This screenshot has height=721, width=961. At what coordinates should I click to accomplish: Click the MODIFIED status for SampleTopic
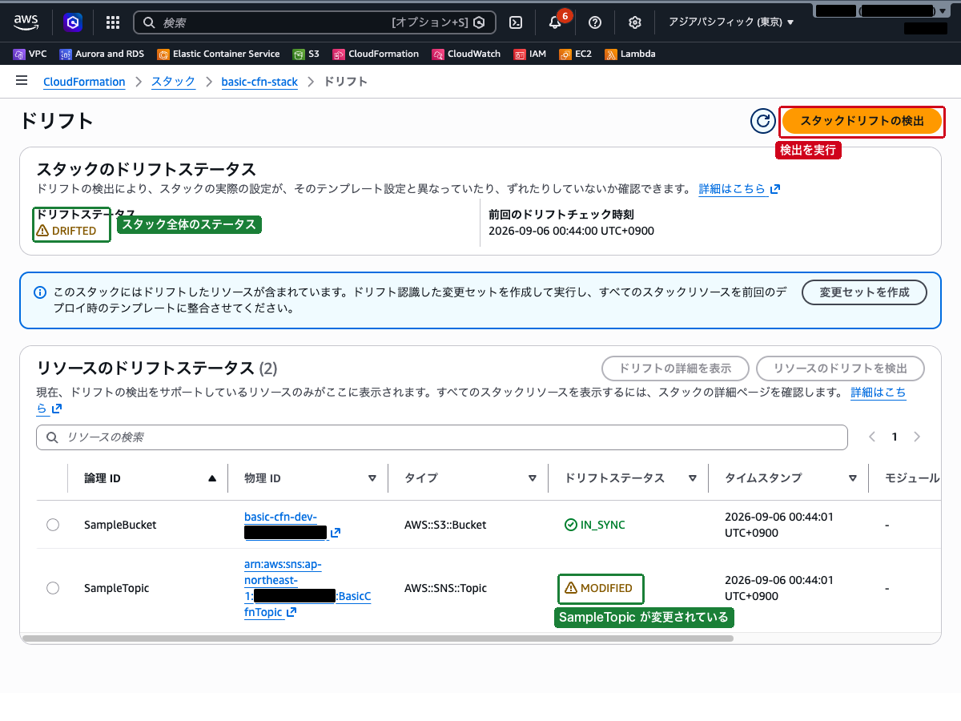click(x=598, y=588)
